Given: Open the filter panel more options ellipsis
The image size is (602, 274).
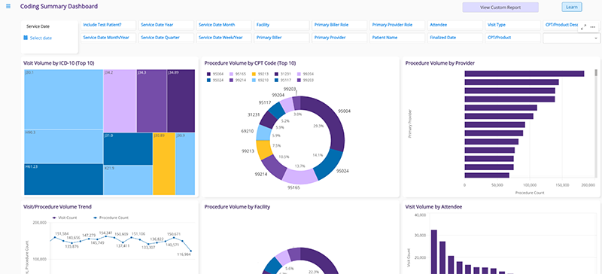Looking at the screenshot, I should [x=593, y=27].
